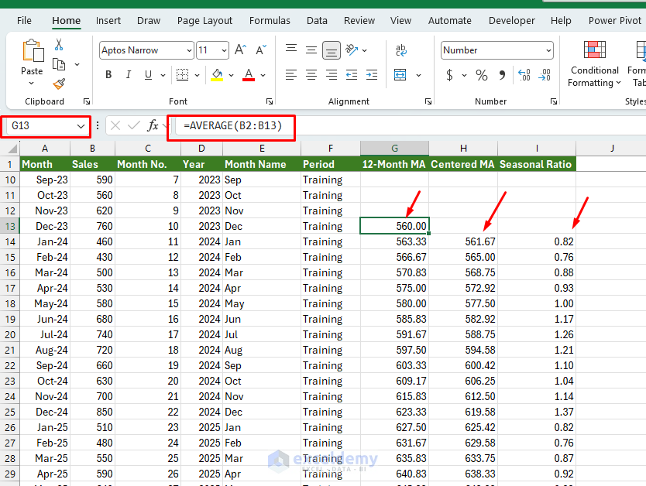
Task: Click the Seasonal Ratio header cell
Action: click(x=537, y=164)
